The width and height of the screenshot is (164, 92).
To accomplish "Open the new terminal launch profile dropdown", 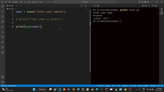I will (151, 6).
